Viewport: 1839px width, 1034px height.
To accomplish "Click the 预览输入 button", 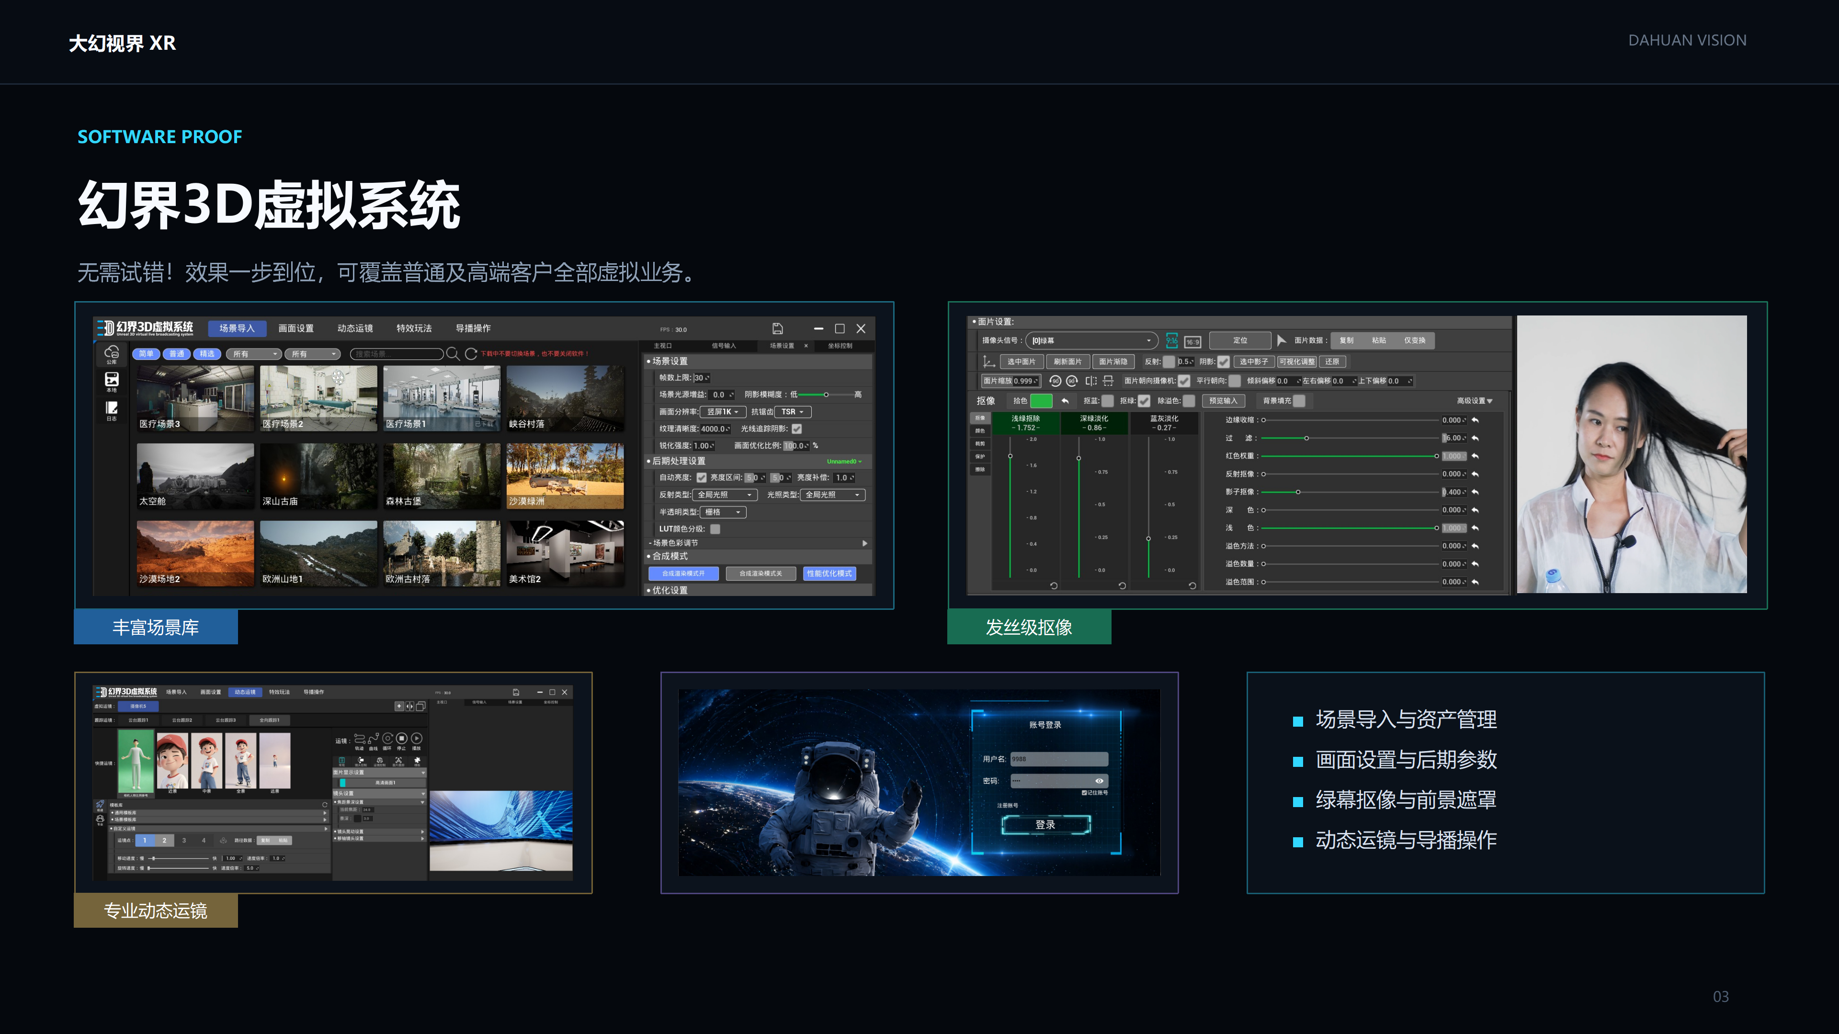I will click(1223, 401).
